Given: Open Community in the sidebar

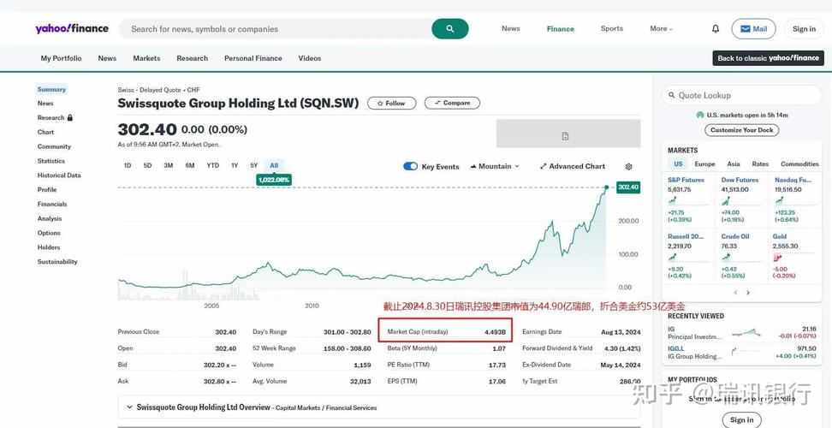Looking at the screenshot, I should (54, 146).
